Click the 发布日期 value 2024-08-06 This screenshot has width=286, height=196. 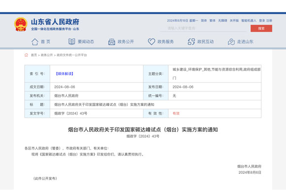pyautogui.click(x=183, y=87)
